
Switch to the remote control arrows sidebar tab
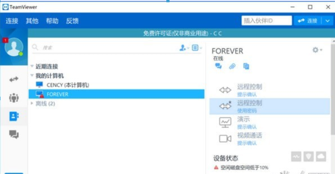click(x=14, y=80)
